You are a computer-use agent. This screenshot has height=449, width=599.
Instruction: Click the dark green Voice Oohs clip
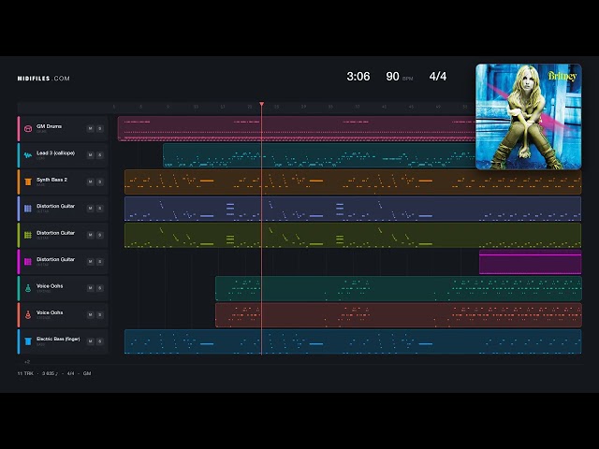click(399, 288)
